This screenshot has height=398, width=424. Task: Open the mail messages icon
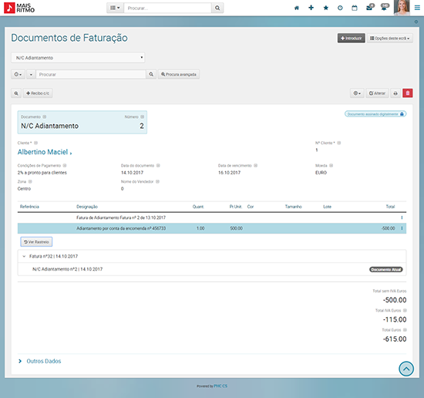tap(369, 8)
